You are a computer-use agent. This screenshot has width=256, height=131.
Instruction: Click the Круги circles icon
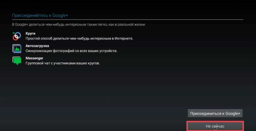[17, 36]
